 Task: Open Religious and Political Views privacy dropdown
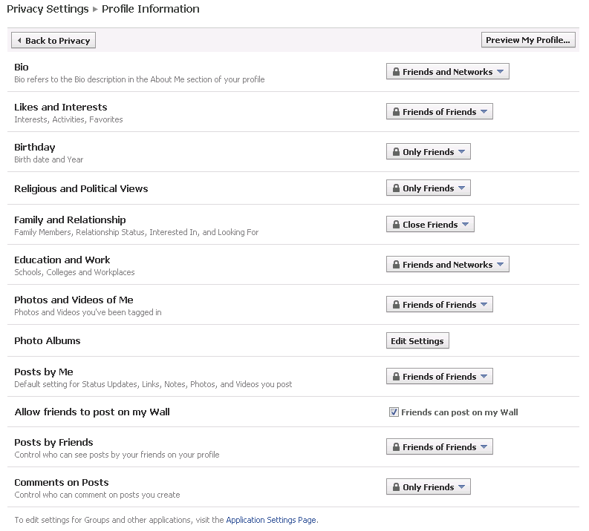pyautogui.click(x=429, y=188)
